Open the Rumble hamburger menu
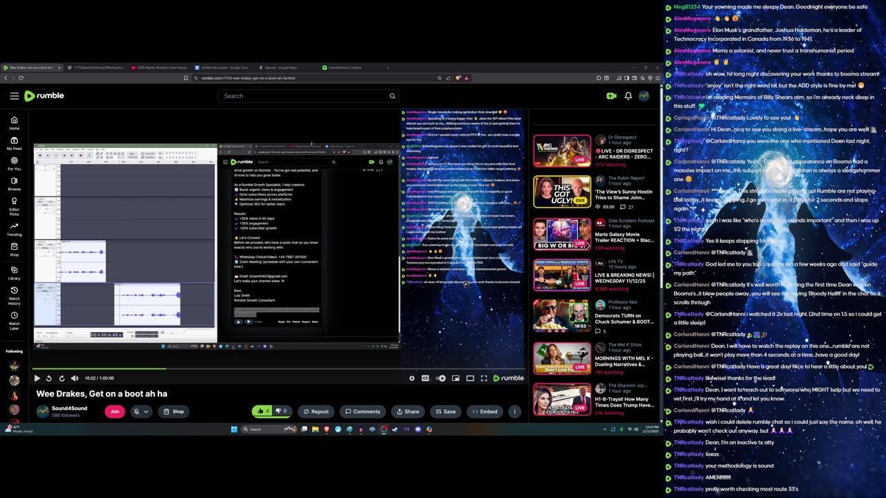The width and height of the screenshot is (886, 498). click(x=14, y=96)
